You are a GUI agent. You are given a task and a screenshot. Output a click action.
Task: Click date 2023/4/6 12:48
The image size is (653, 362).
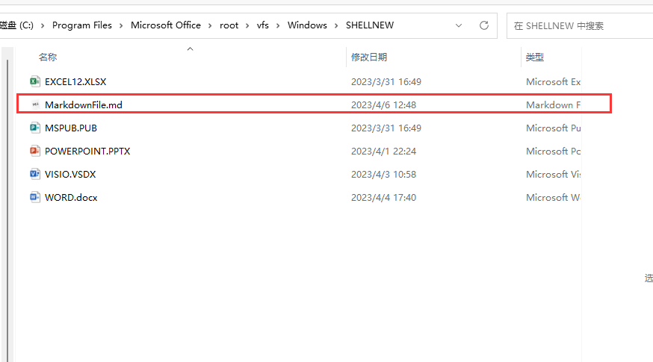383,104
